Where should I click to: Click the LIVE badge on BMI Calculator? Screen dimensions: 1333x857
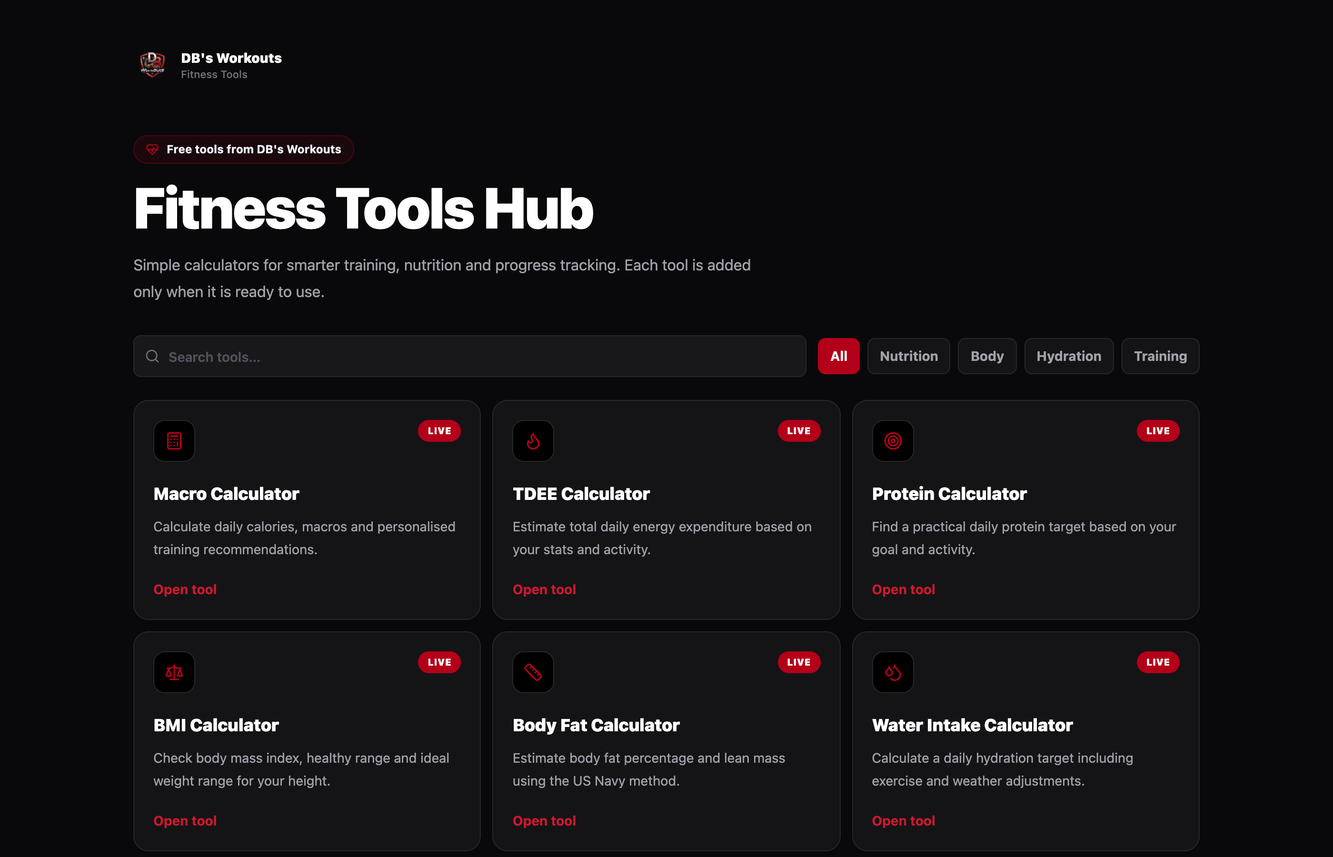(439, 662)
